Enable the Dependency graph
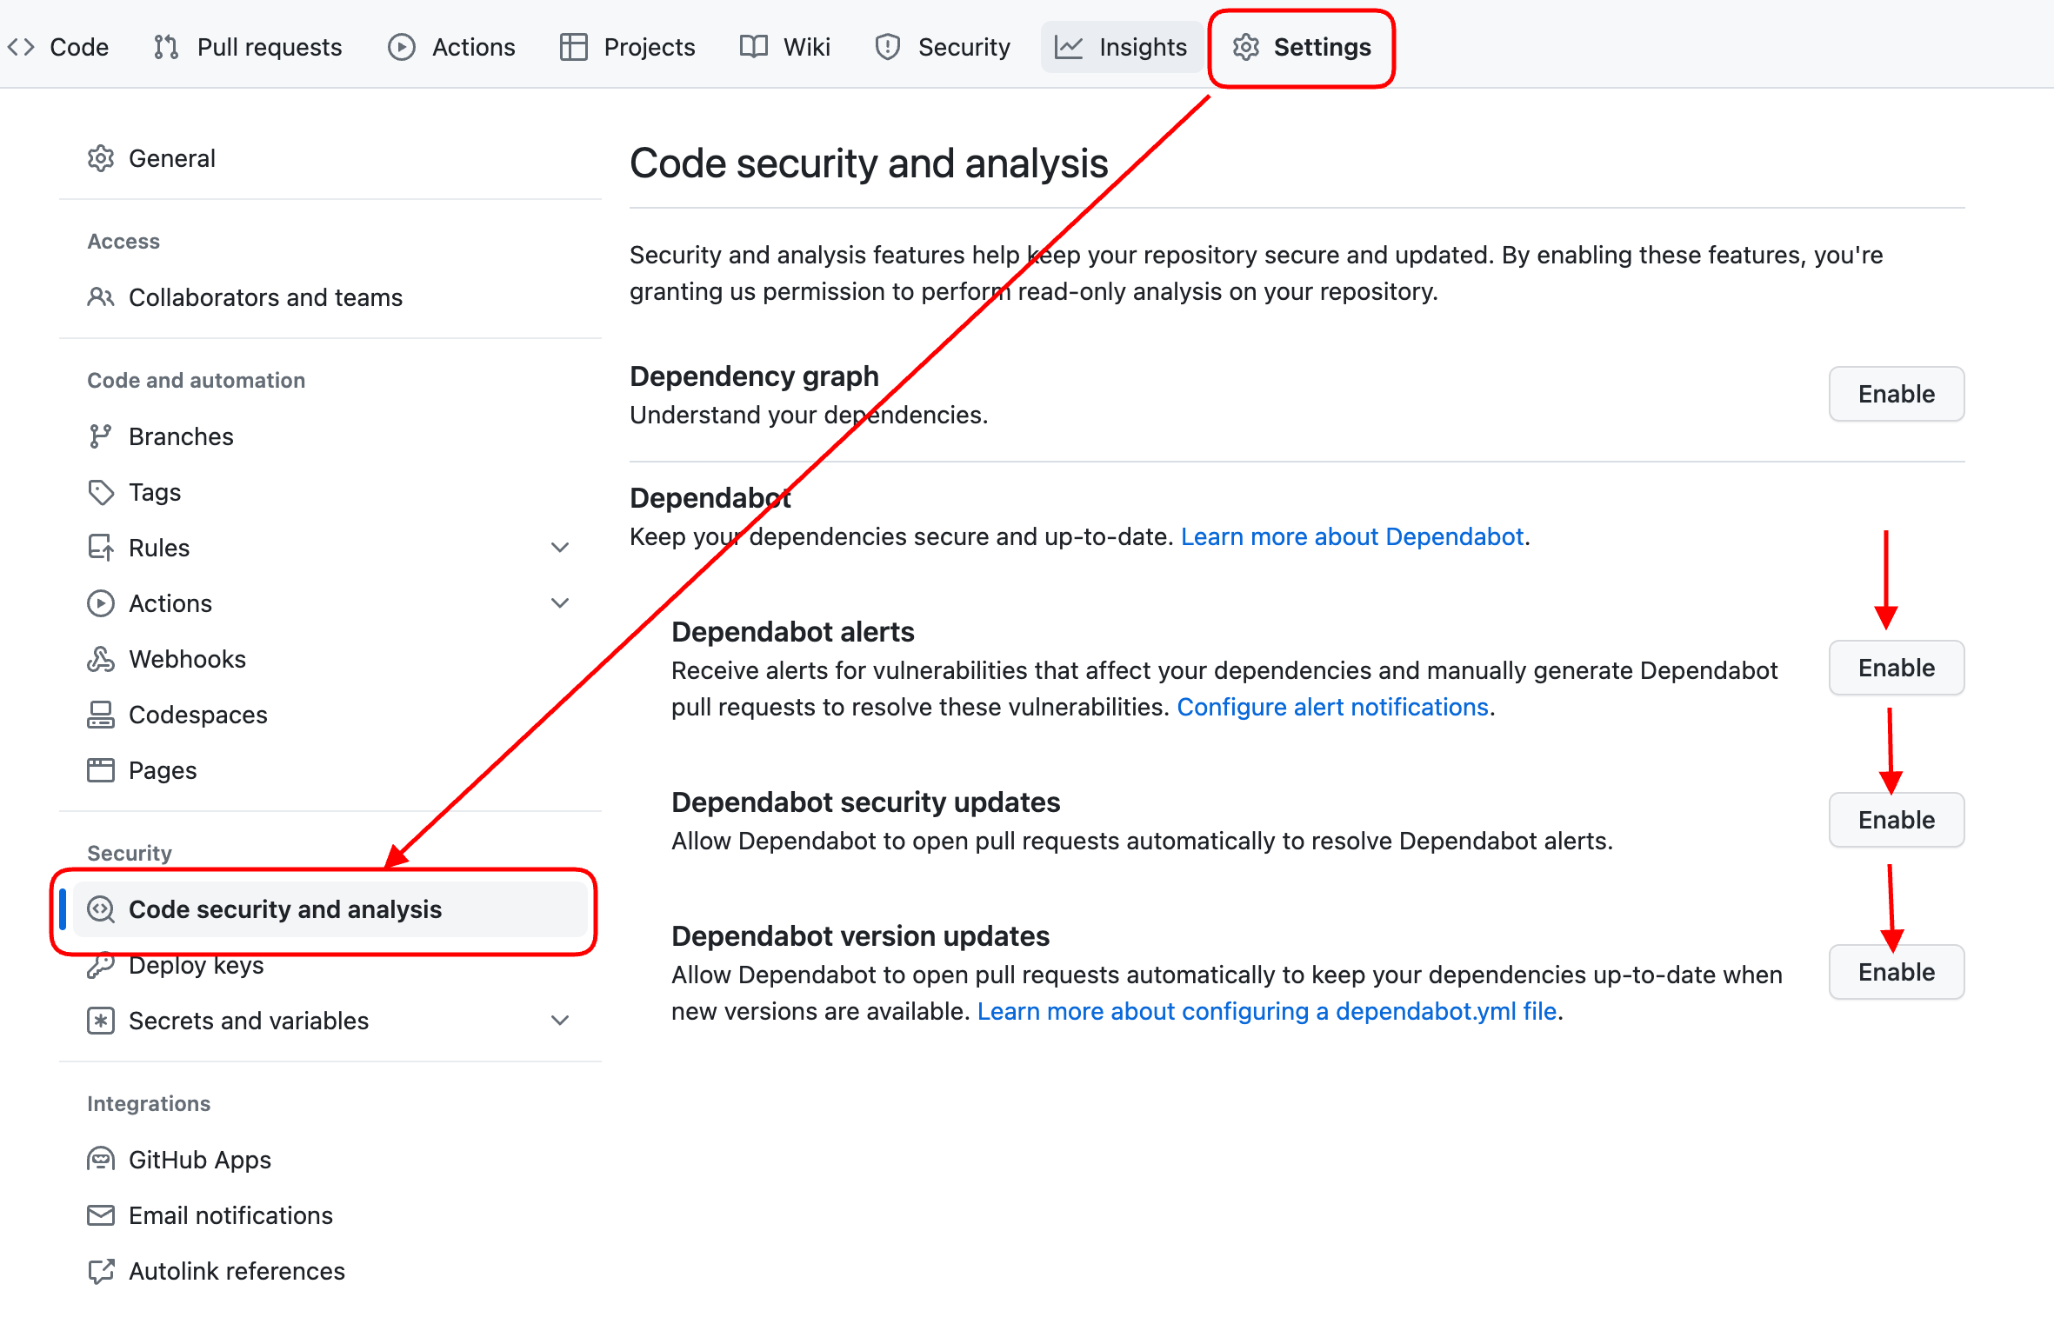 tap(1897, 394)
